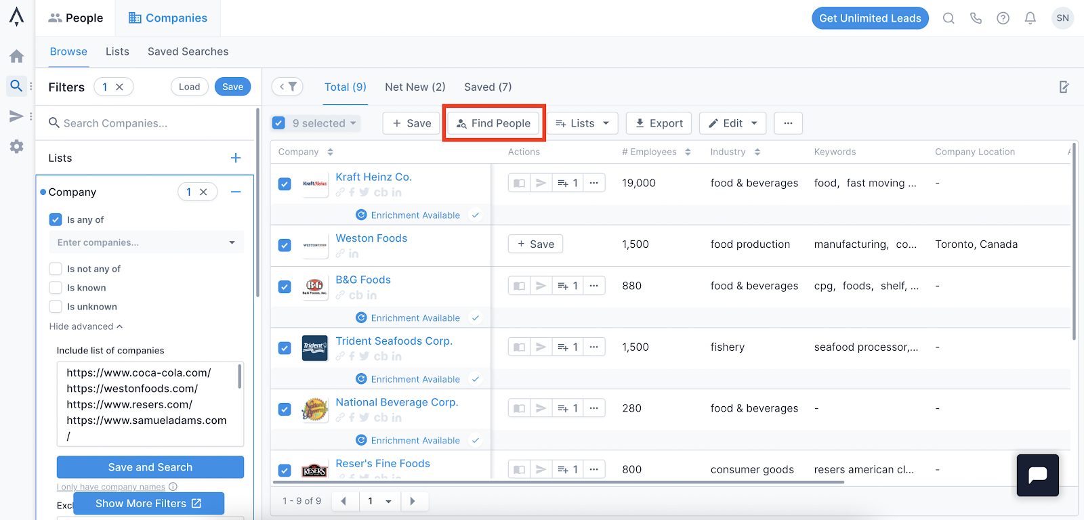The width and height of the screenshot is (1084, 520).
Task: Switch to the Companies tab
Action: 168,18
